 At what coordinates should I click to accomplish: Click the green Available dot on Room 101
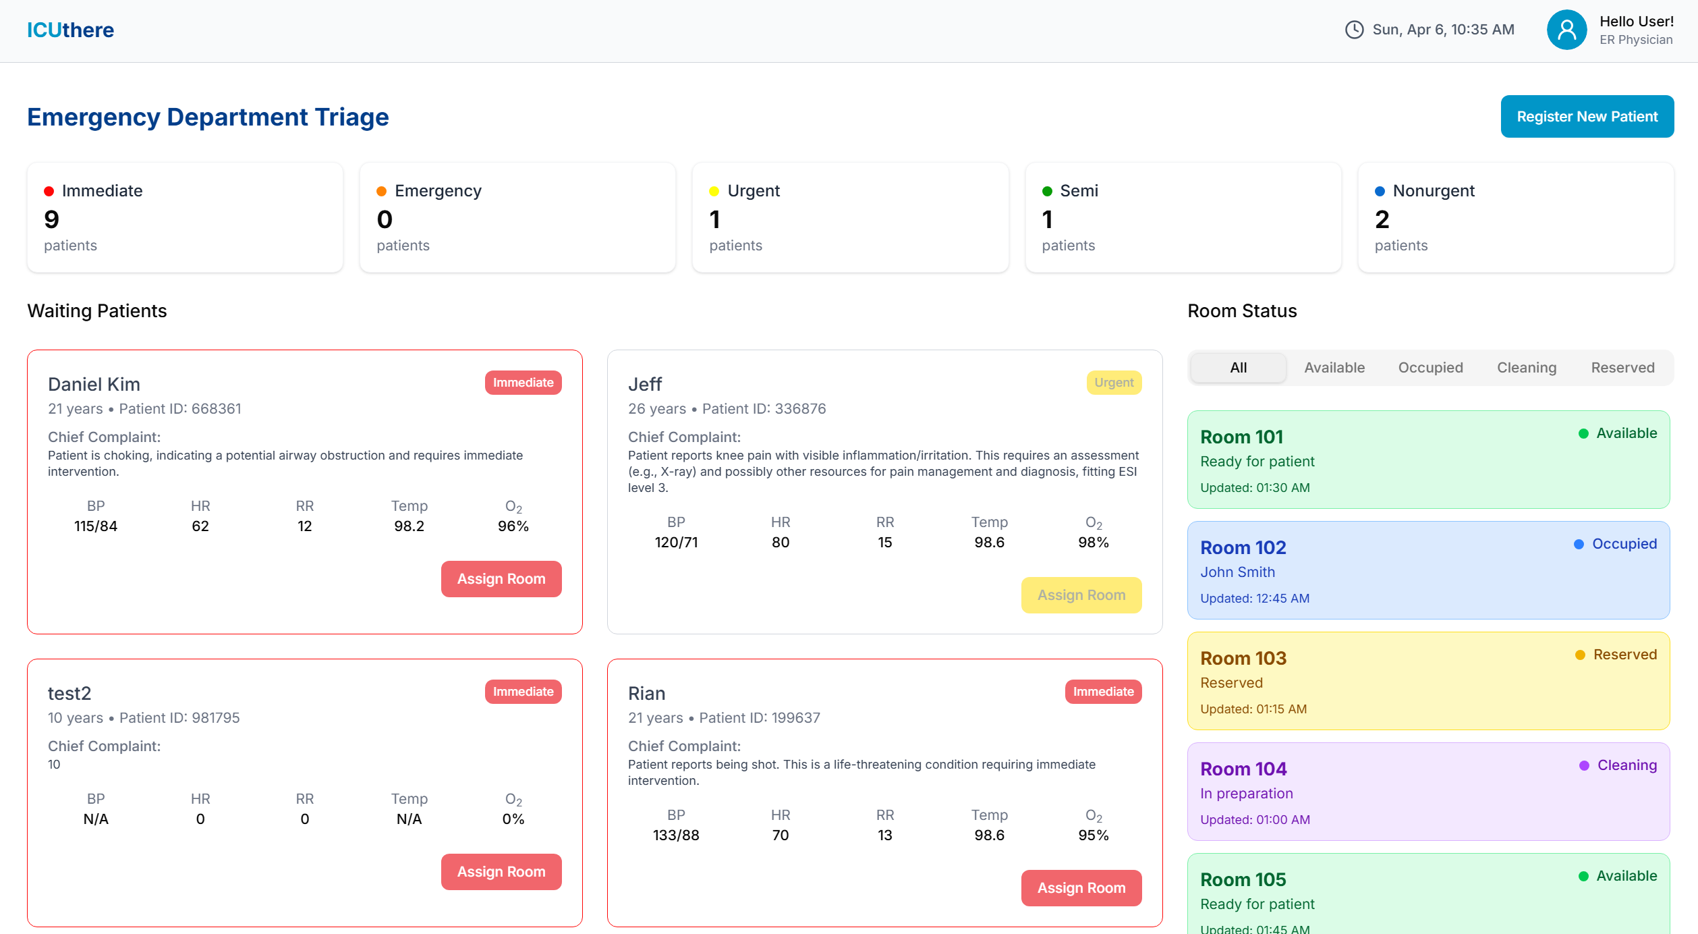[x=1583, y=434]
